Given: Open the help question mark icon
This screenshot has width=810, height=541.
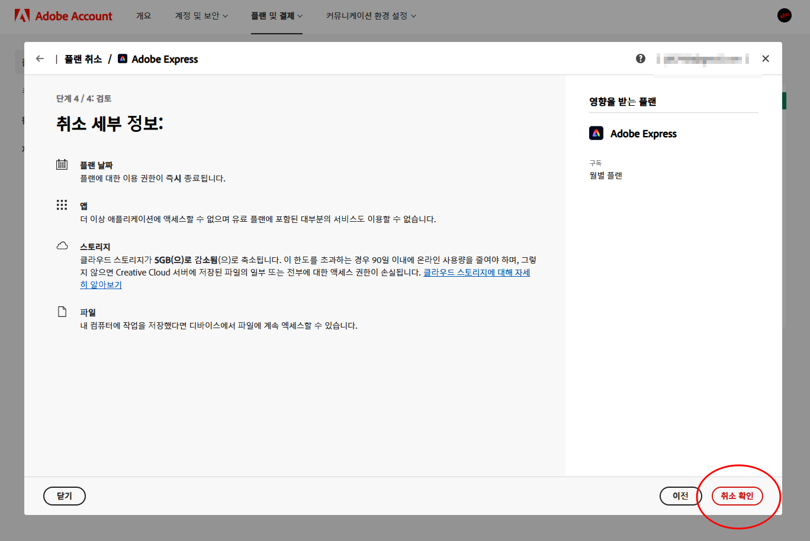Looking at the screenshot, I should pyautogui.click(x=641, y=59).
